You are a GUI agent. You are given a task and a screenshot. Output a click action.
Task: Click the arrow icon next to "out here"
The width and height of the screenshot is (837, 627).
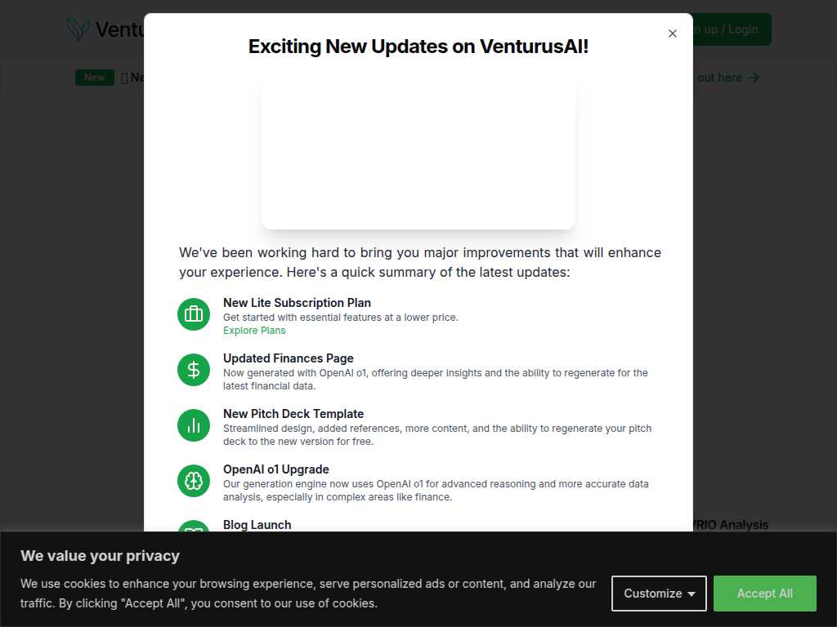coord(753,78)
